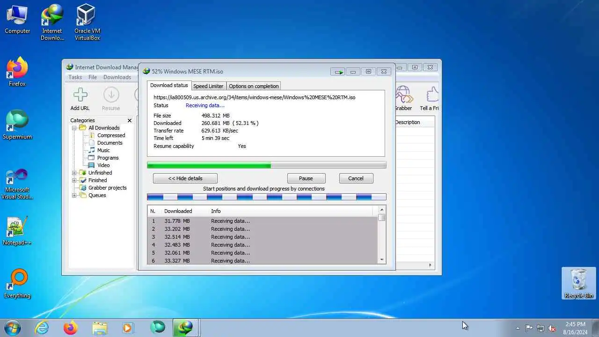
Task: Open the Notepad++ desktop shortcut
Action: click(x=17, y=231)
